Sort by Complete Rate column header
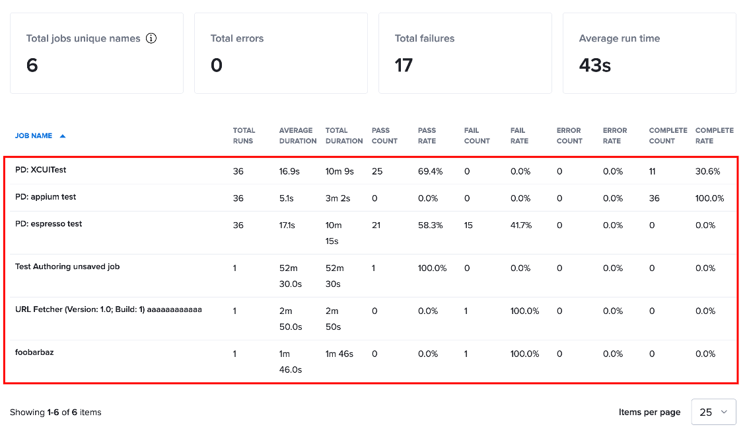This screenshot has height=431, width=747. click(x=714, y=136)
